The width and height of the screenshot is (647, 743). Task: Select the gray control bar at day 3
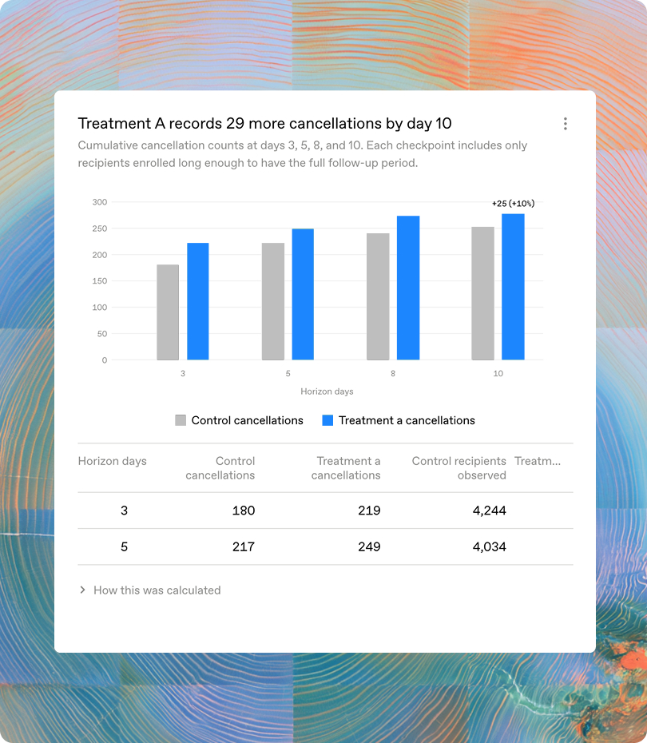(x=168, y=312)
